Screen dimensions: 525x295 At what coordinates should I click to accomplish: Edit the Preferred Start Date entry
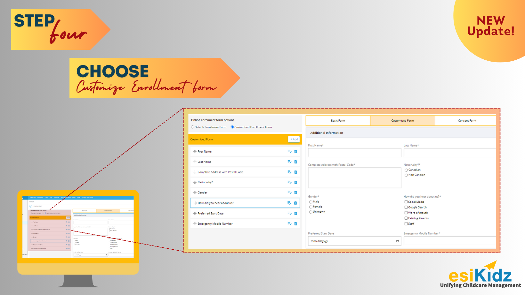(x=289, y=214)
